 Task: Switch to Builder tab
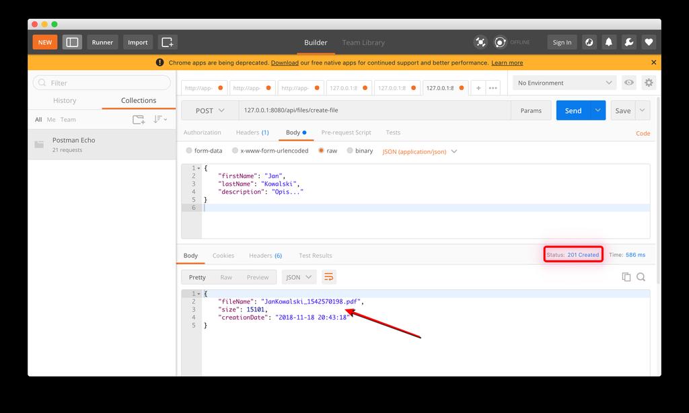tap(316, 42)
